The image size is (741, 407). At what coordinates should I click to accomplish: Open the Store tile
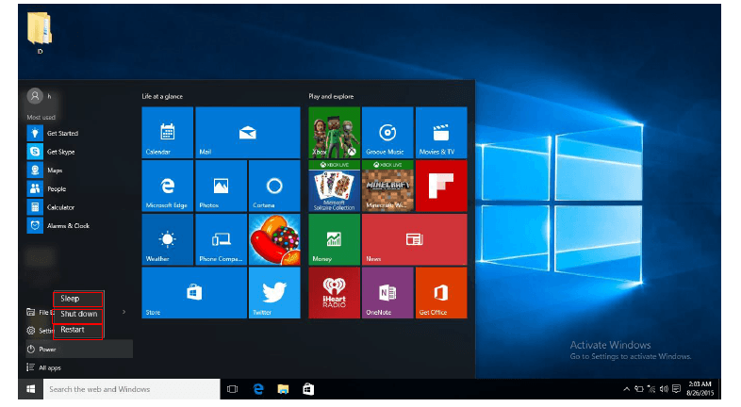pos(193,293)
